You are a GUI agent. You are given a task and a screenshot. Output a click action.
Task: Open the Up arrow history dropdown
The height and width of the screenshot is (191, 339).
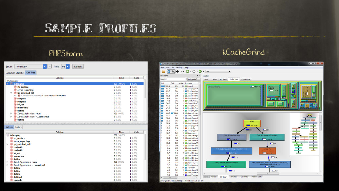point(203,72)
